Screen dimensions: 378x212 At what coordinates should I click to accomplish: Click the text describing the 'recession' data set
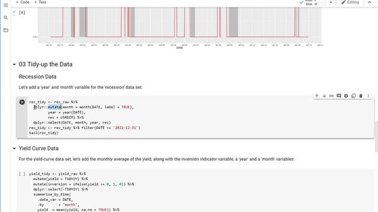(80, 87)
